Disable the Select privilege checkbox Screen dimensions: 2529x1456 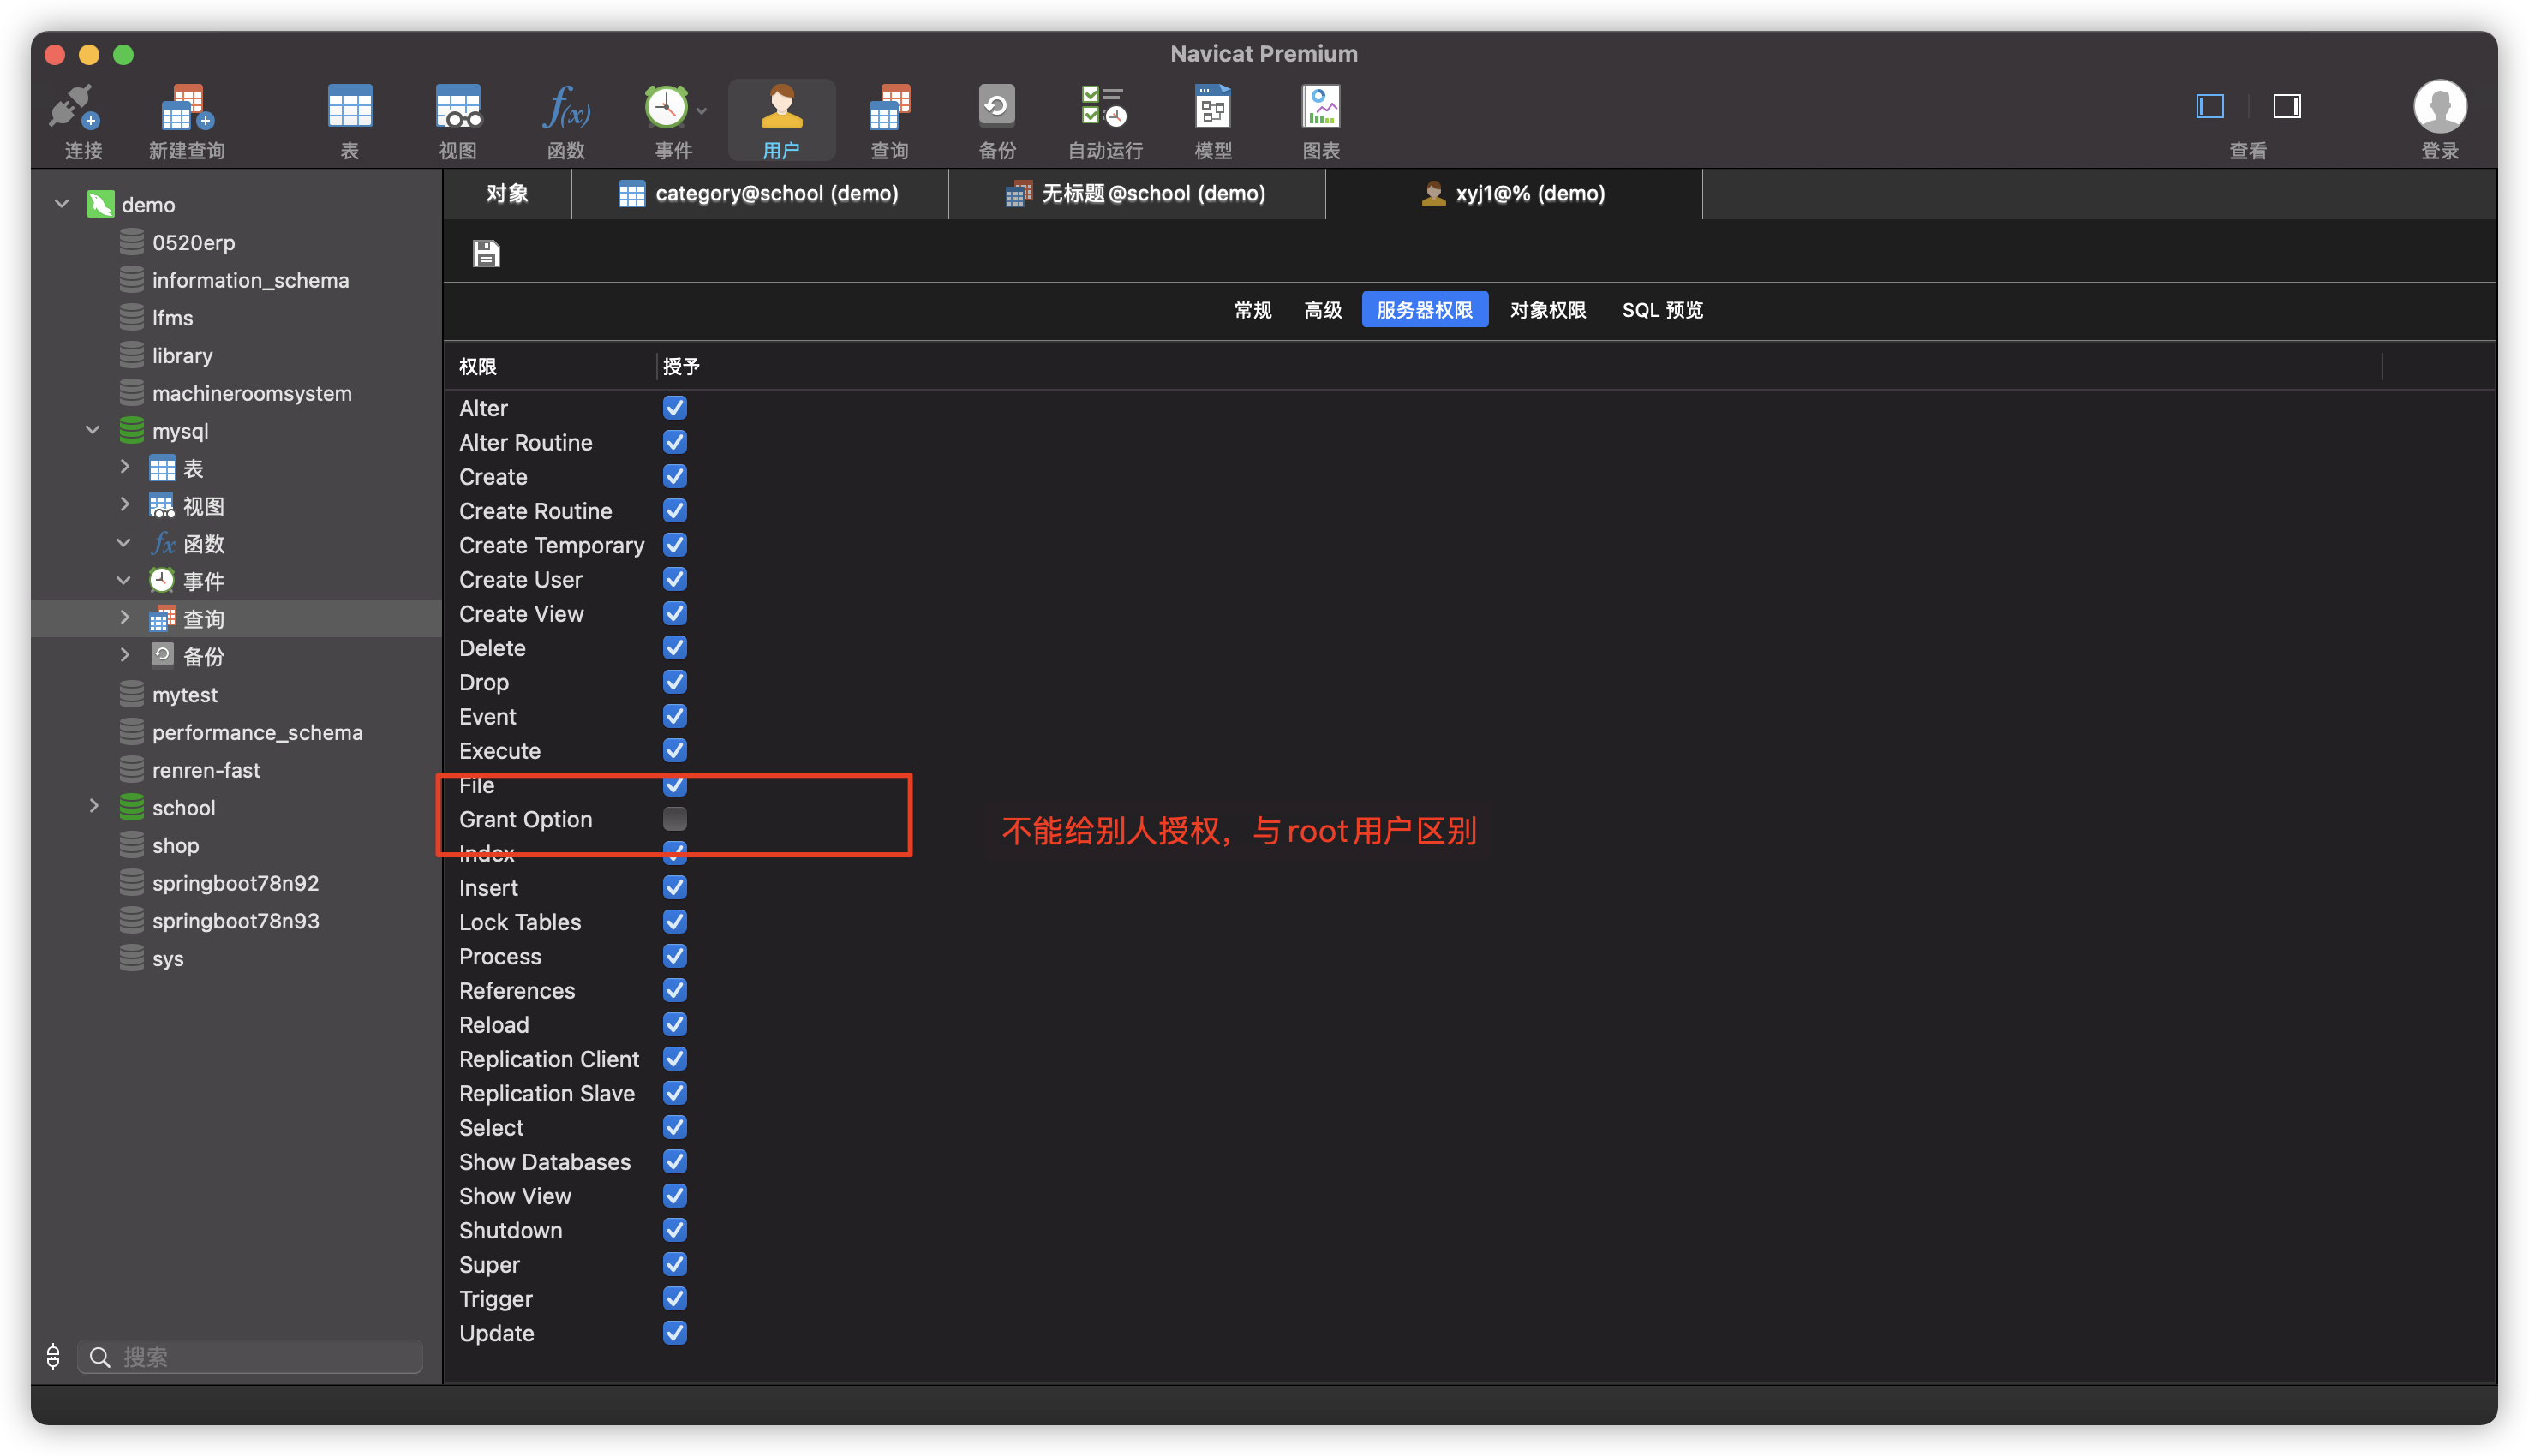pyautogui.click(x=675, y=1127)
